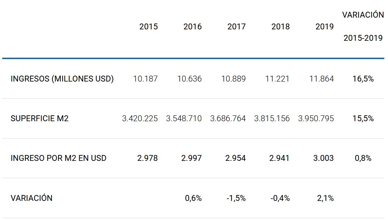Select the 2015 superficie value 3.420.225
The width and height of the screenshot is (388, 220).
pyautogui.click(x=140, y=119)
